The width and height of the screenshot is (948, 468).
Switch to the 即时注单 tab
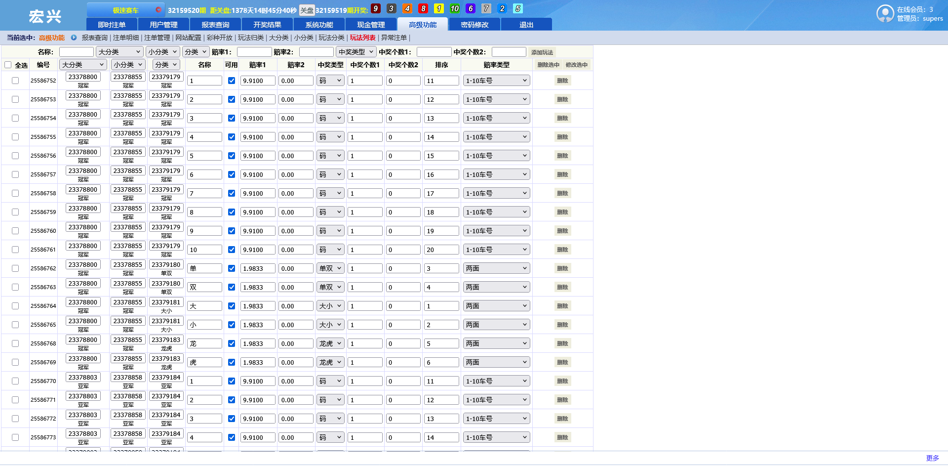click(x=112, y=25)
